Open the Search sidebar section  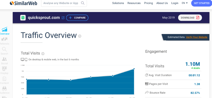4,51
